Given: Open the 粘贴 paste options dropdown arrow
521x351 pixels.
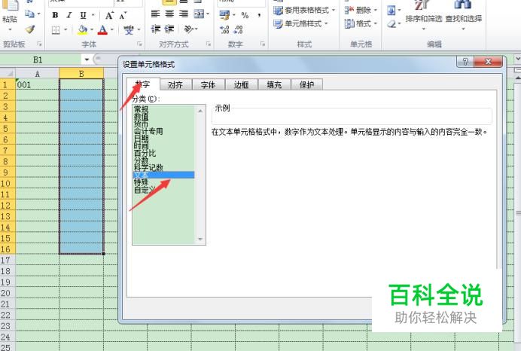Looking at the screenshot, I should pos(10,30).
